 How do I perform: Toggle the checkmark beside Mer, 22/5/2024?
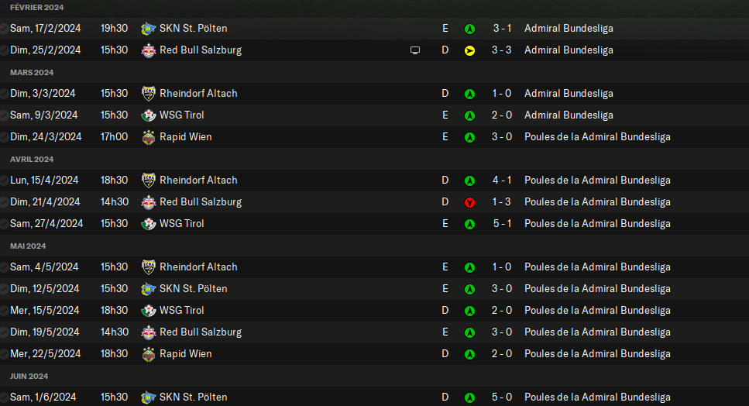[5, 354]
